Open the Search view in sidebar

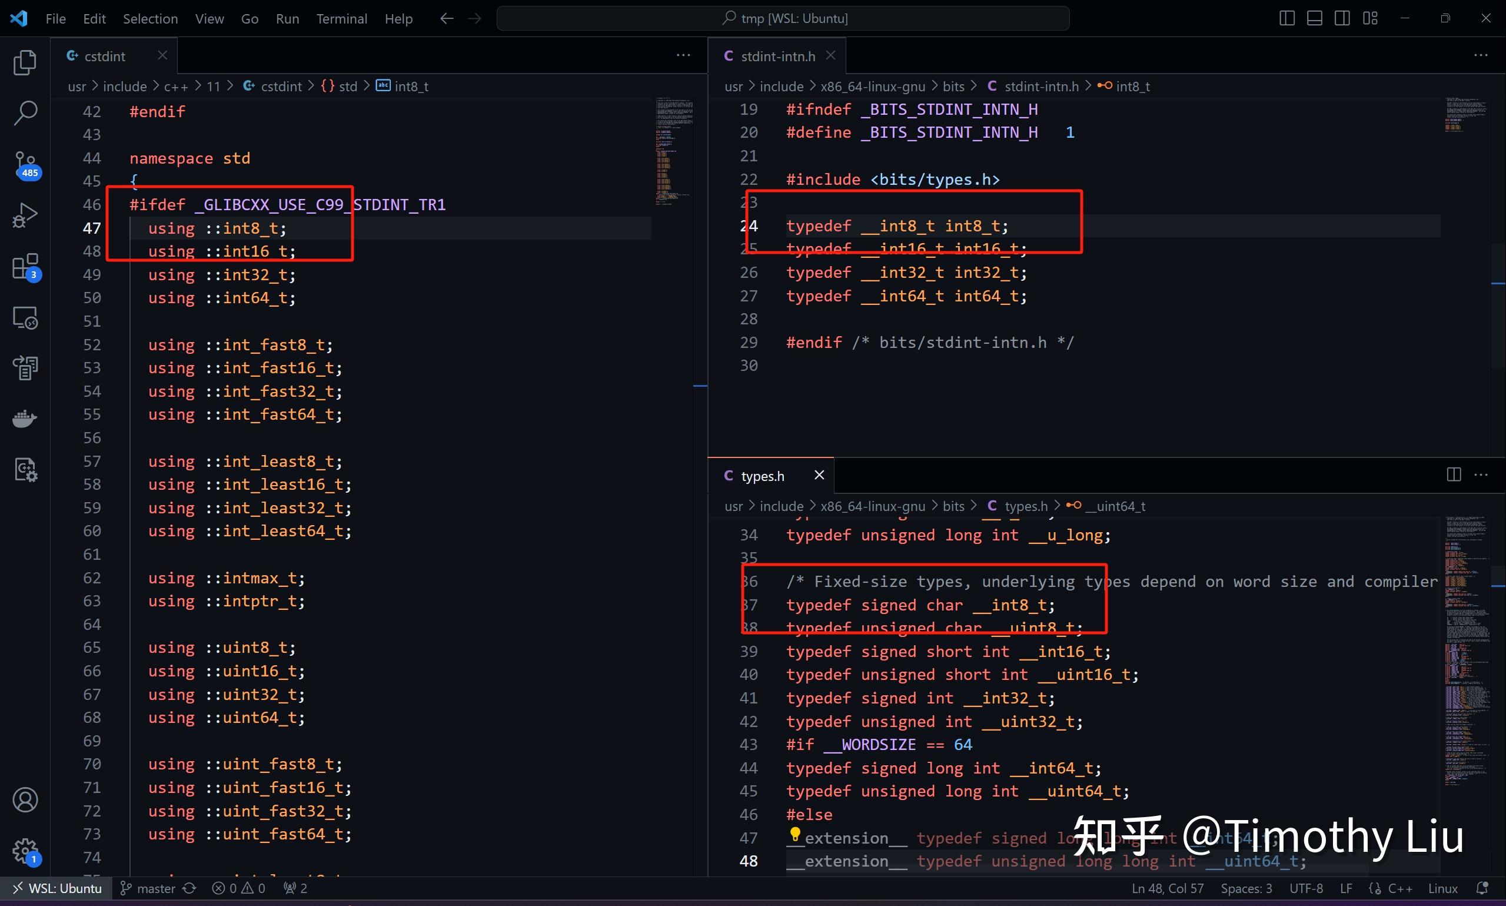point(25,114)
